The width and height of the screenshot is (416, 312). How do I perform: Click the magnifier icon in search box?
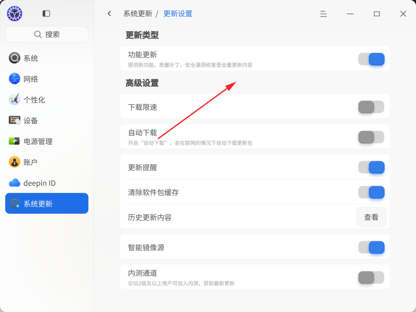click(x=38, y=35)
